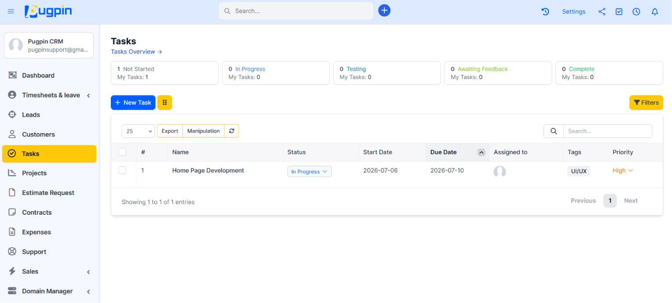Screen dimensions: 672x303
Task: Click the table search magnifier icon
Action: click(554, 131)
